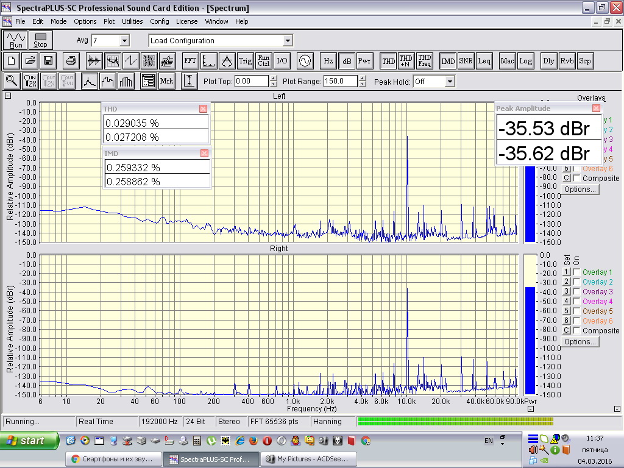This screenshot has height=468, width=624.
Task: Open the signal generator sine icon
Action: [304, 60]
